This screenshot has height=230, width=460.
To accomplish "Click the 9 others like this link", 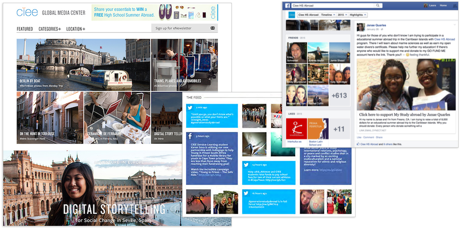I will pyautogui.click(x=387, y=144).
